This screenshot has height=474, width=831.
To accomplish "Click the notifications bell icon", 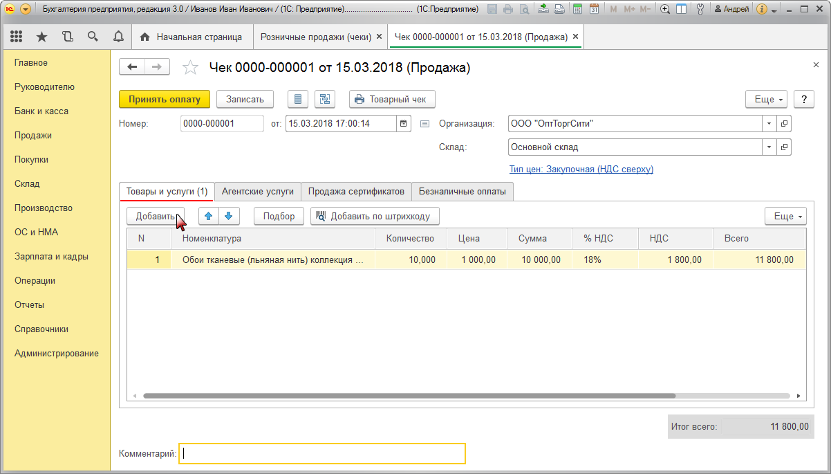I will point(118,37).
